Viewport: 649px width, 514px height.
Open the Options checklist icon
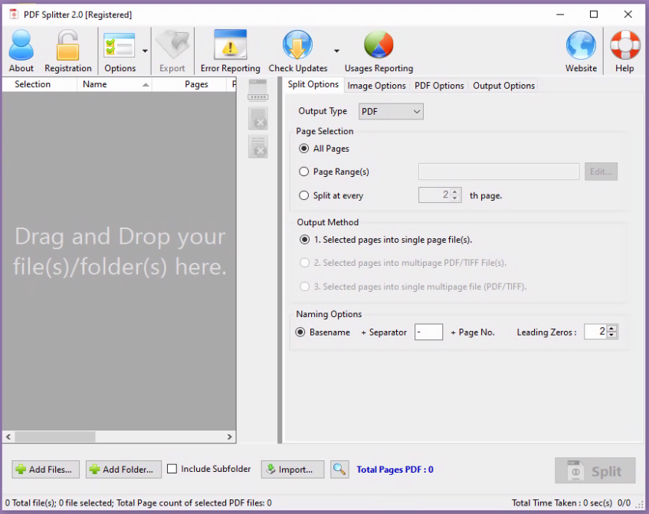pyautogui.click(x=120, y=45)
